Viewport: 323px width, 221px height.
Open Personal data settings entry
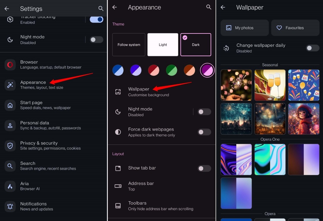coord(53,125)
